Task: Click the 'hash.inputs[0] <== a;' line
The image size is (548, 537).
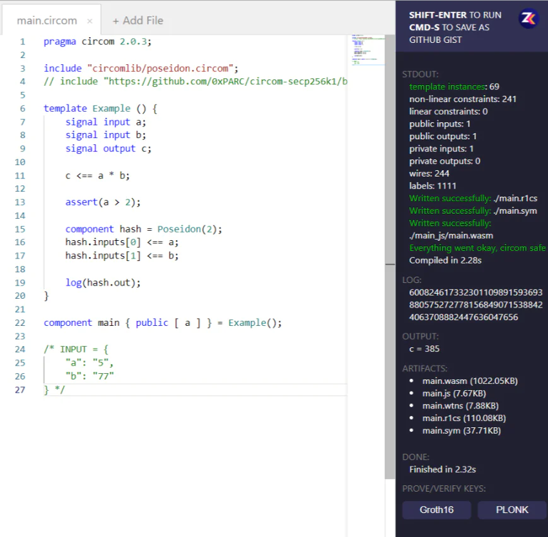Action: 122,242
